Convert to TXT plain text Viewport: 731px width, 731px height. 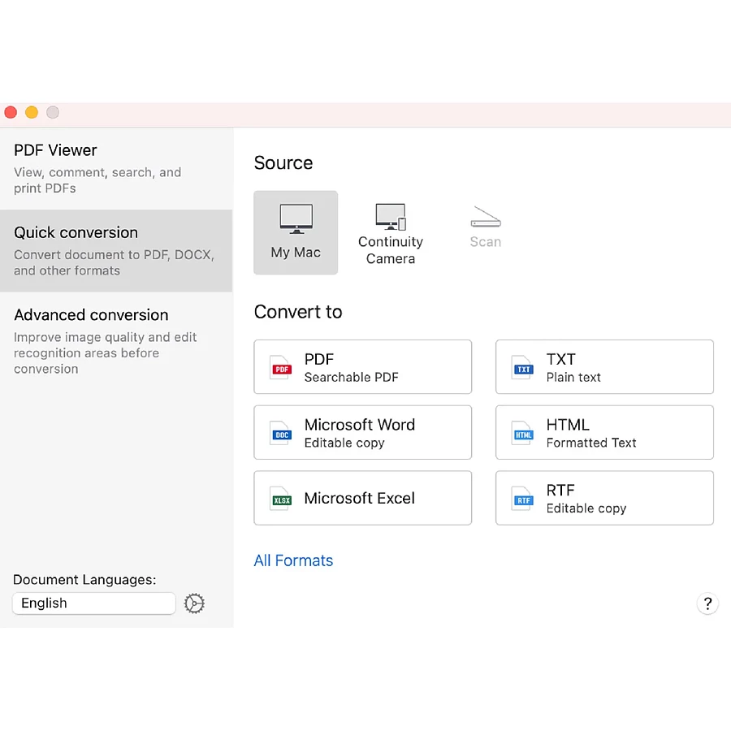(604, 367)
